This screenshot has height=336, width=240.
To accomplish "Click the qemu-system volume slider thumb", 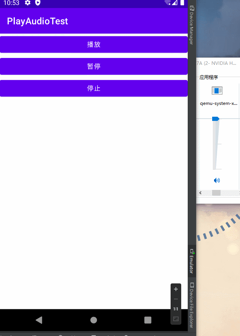I will [216, 119].
